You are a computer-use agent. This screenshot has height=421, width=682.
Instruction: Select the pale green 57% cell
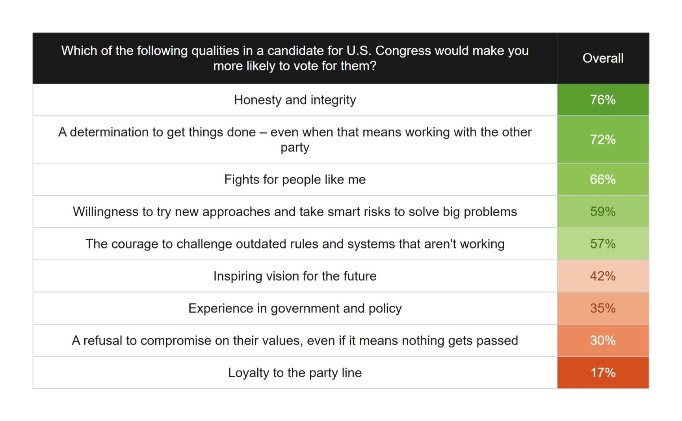coord(603,244)
